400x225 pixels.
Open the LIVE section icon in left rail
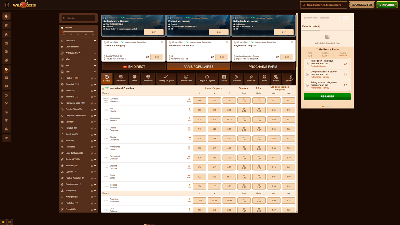tap(6, 78)
